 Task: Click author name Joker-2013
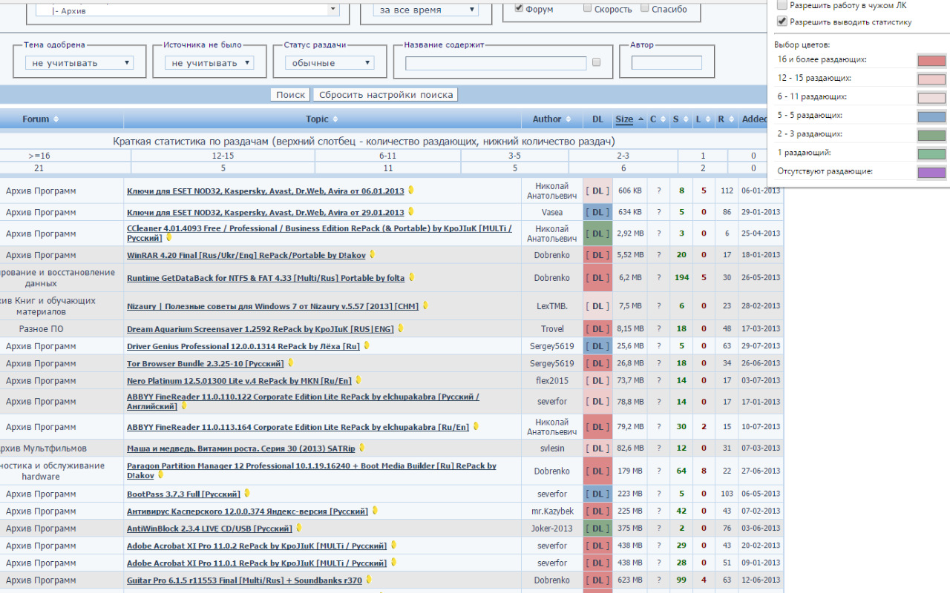point(552,529)
